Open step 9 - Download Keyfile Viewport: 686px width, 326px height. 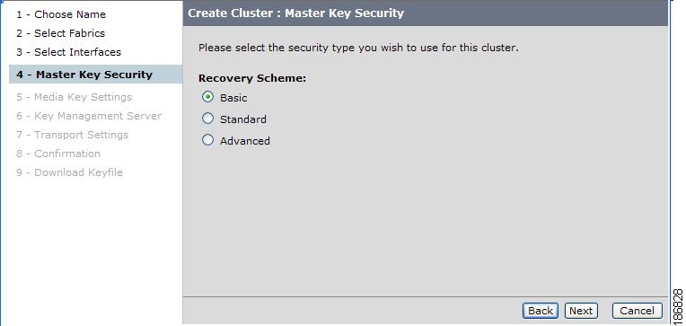(x=69, y=172)
